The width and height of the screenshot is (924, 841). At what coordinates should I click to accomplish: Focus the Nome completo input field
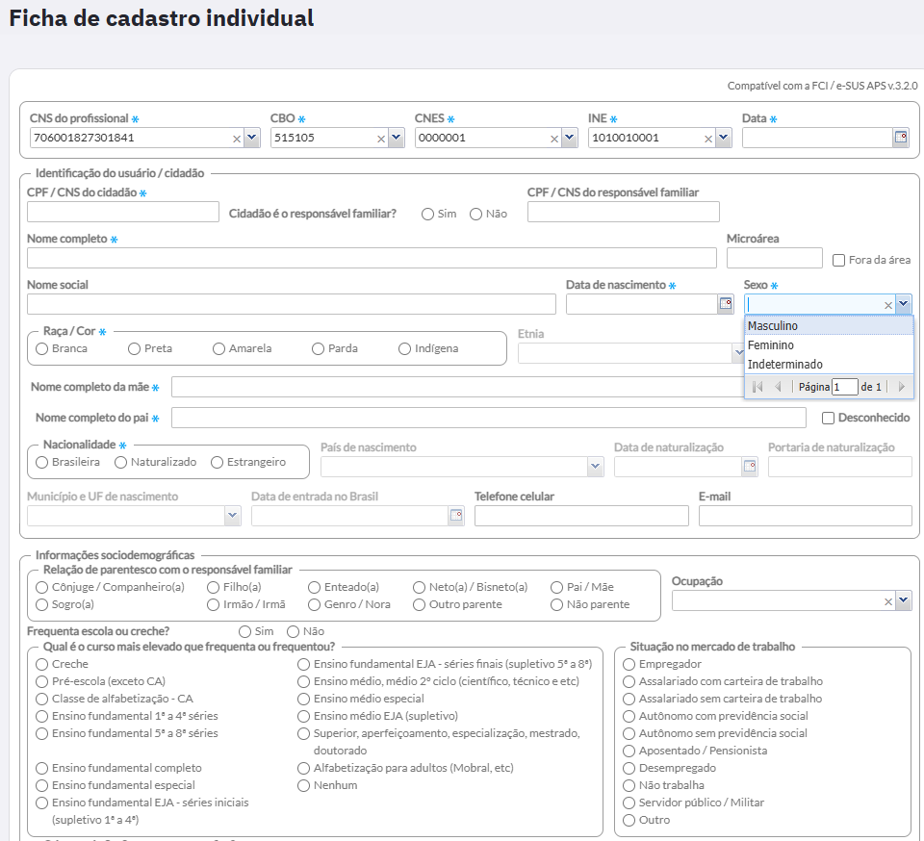[x=372, y=258]
